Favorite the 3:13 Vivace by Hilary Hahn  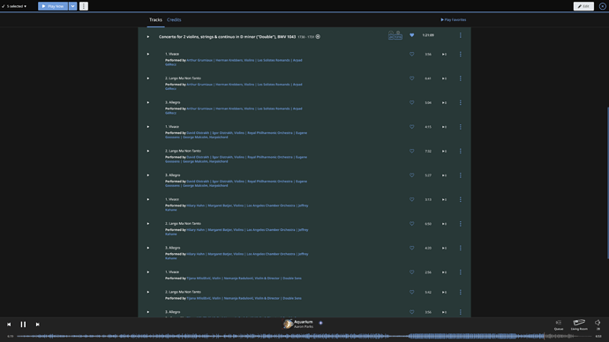[x=411, y=200]
